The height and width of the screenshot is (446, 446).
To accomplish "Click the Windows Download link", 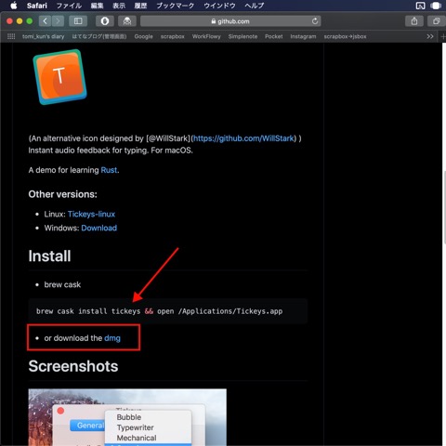I will 99,228.
